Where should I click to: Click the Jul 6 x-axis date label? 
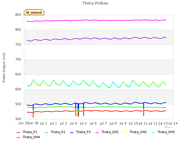point(93,123)
